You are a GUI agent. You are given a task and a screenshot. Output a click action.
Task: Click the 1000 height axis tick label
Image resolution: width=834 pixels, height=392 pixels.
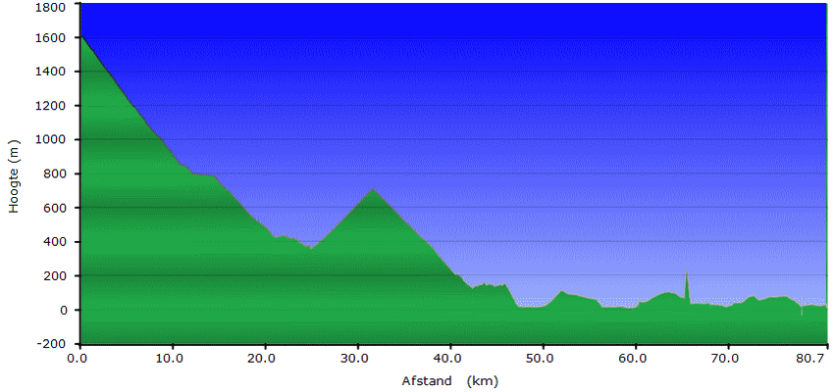(x=53, y=140)
